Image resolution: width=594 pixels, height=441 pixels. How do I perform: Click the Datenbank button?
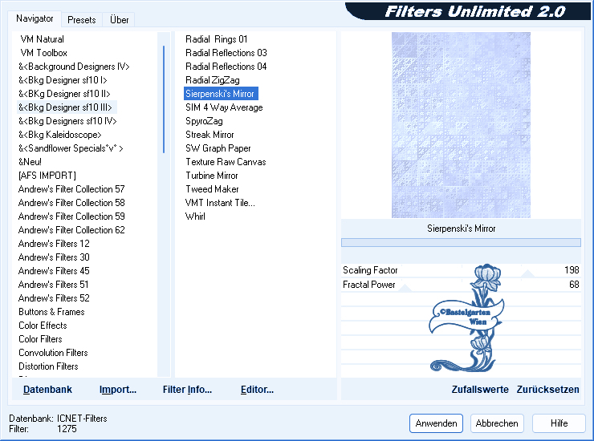click(x=47, y=390)
